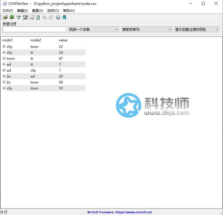Click node2 cell 'town' in the value 50 row

point(35,88)
